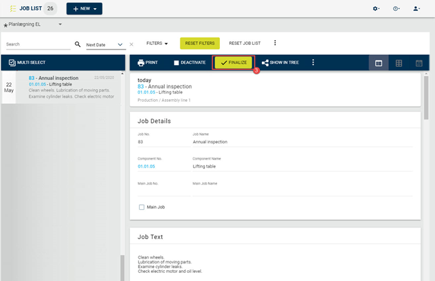Open the user account menu
The width and height of the screenshot is (435, 281).
pyautogui.click(x=417, y=9)
